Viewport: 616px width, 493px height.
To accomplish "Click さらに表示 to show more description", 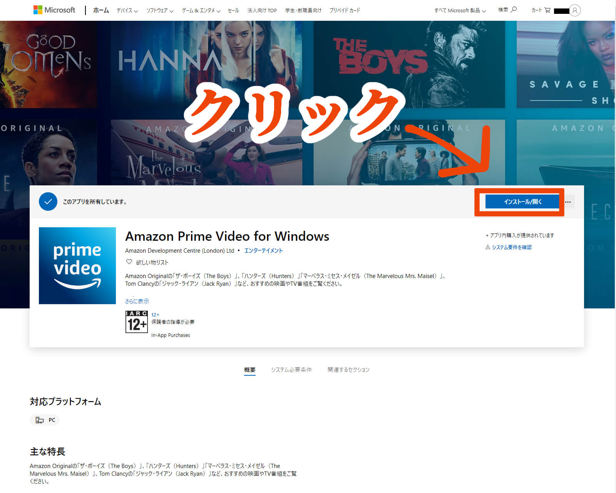I will click(137, 301).
